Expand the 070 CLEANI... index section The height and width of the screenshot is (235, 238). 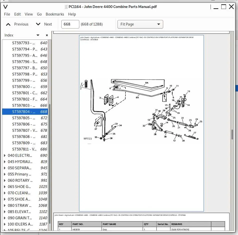[x=5, y=193]
